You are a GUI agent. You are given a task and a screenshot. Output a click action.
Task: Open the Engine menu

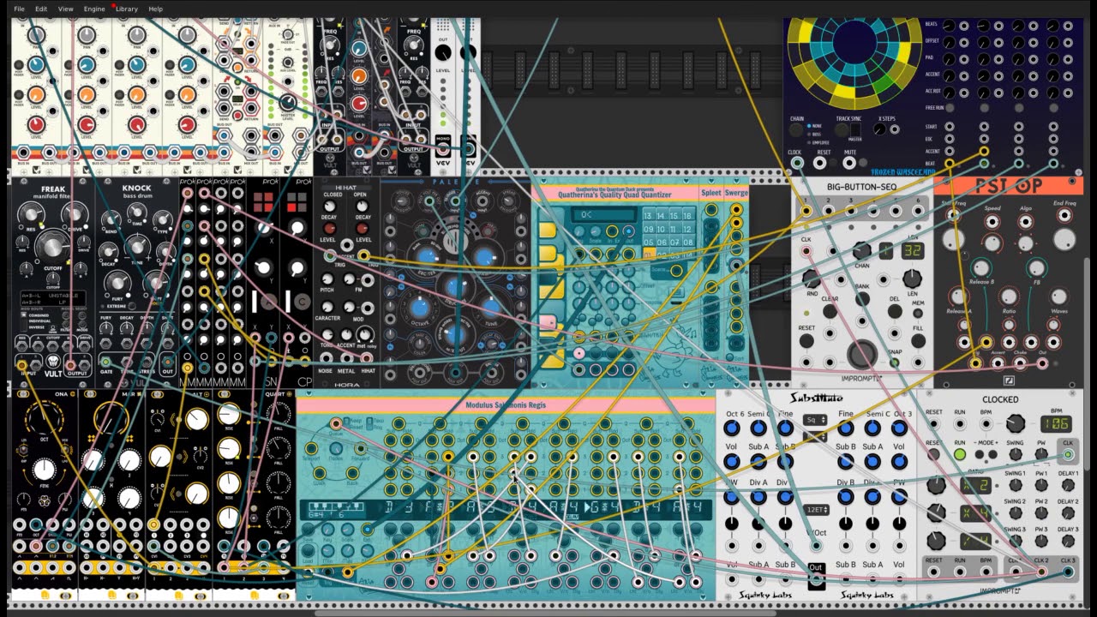[x=94, y=9]
